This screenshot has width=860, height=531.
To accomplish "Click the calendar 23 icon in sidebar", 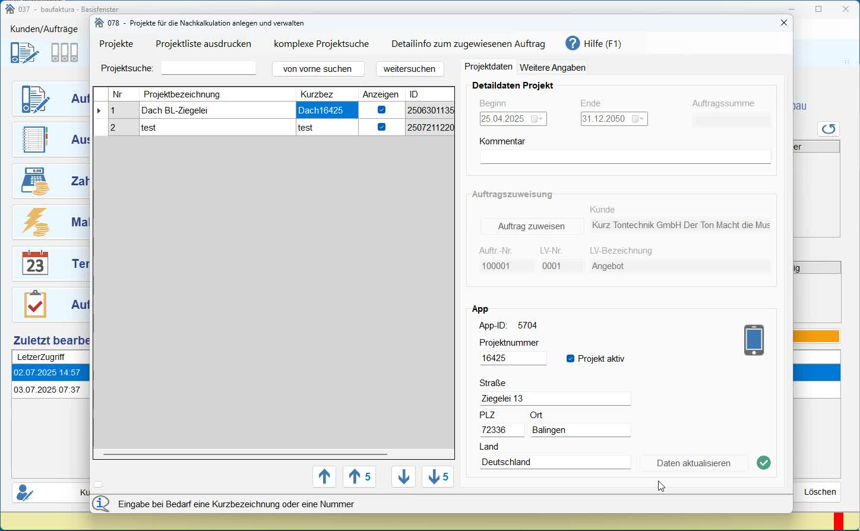I will [35, 263].
